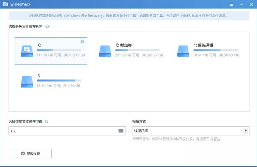Click the 扫描方式 label

[x=139, y=122]
